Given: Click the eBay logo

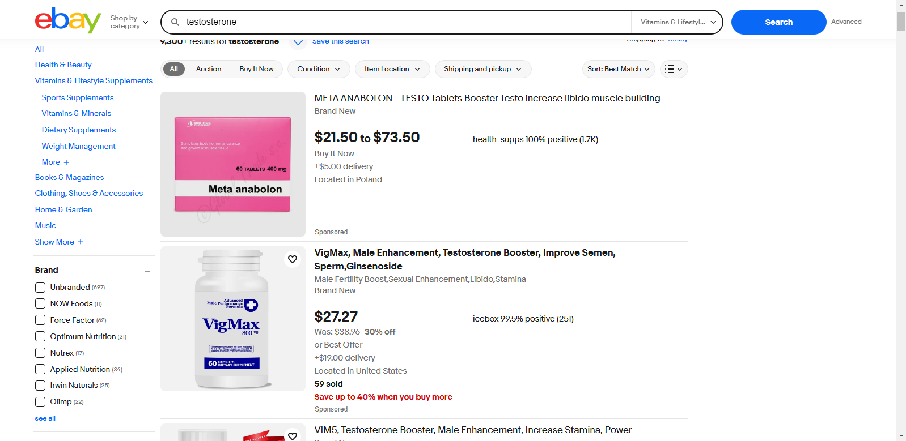Looking at the screenshot, I should 68,21.
